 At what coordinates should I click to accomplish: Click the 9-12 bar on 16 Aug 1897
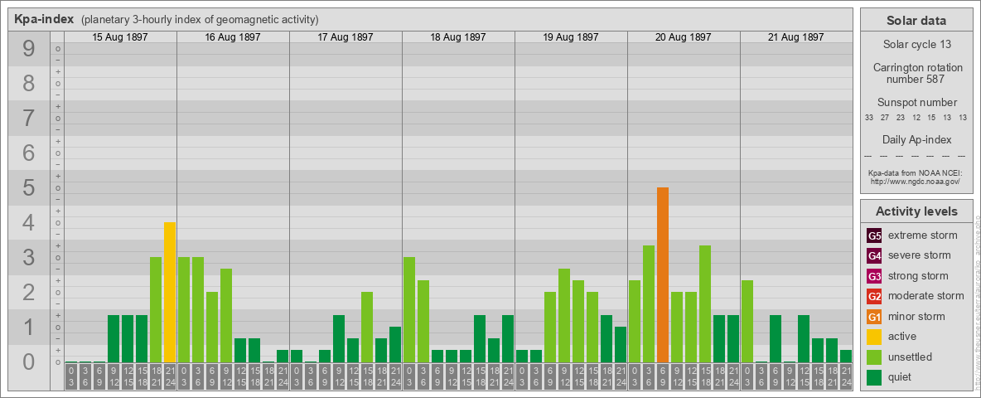tap(226, 315)
